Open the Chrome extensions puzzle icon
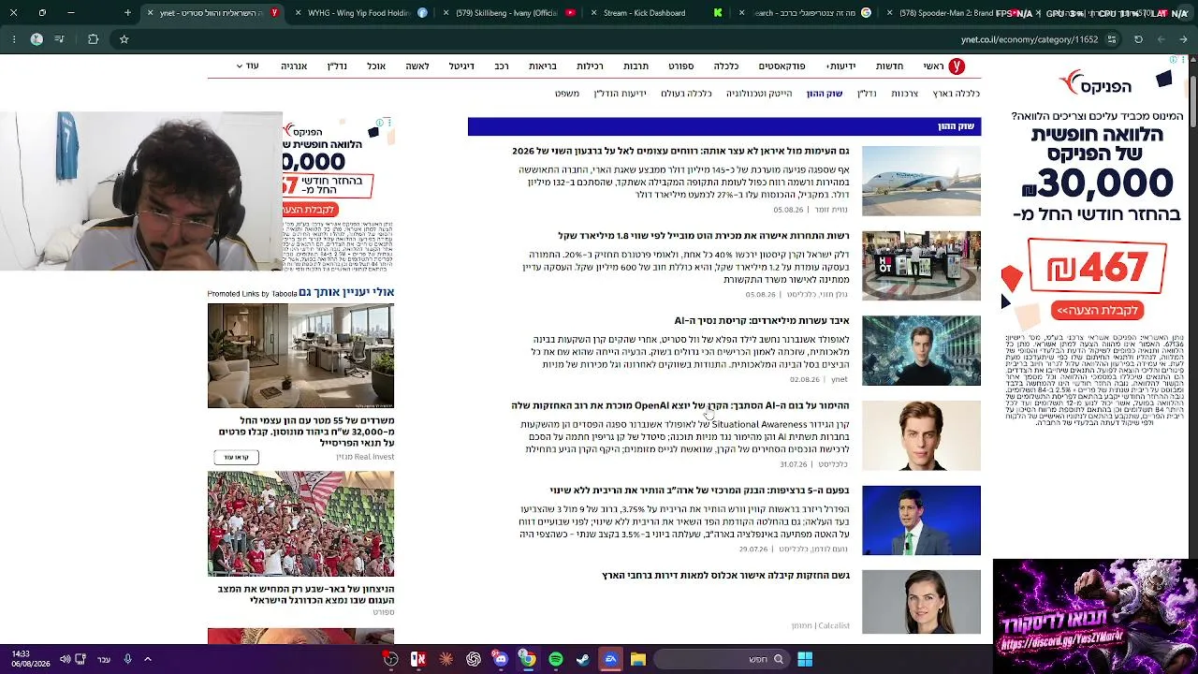The width and height of the screenshot is (1198, 674). [x=93, y=39]
